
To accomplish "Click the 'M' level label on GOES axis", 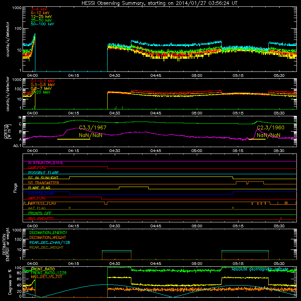I will point(20,117).
